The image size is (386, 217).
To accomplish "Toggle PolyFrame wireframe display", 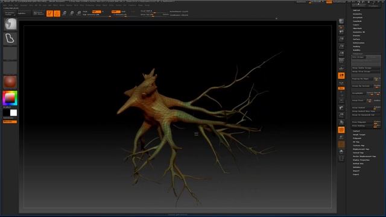I will click(x=341, y=130).
